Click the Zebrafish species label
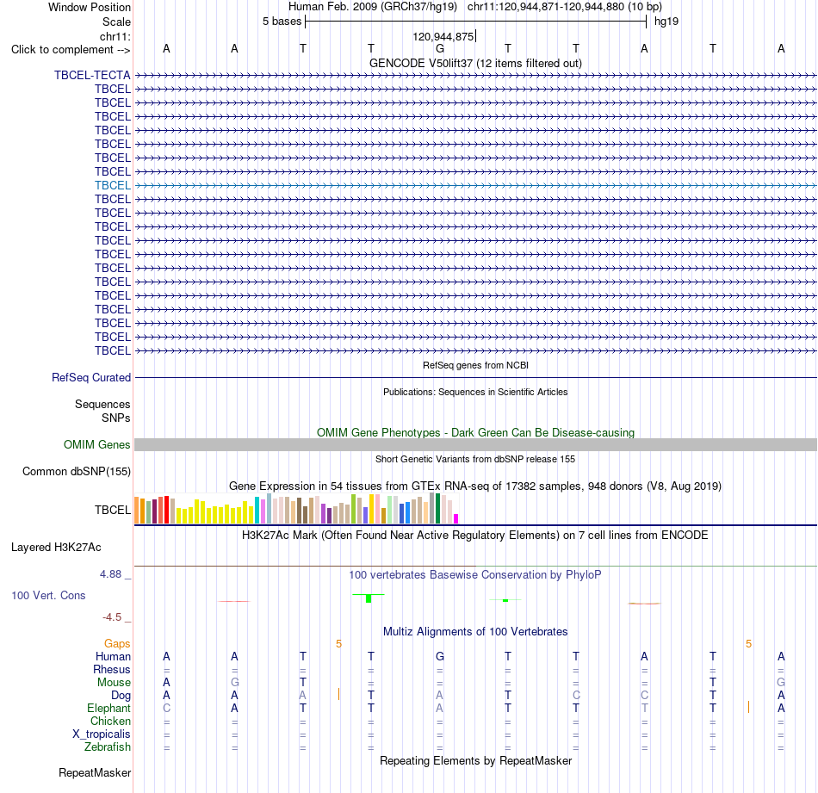 108,747
